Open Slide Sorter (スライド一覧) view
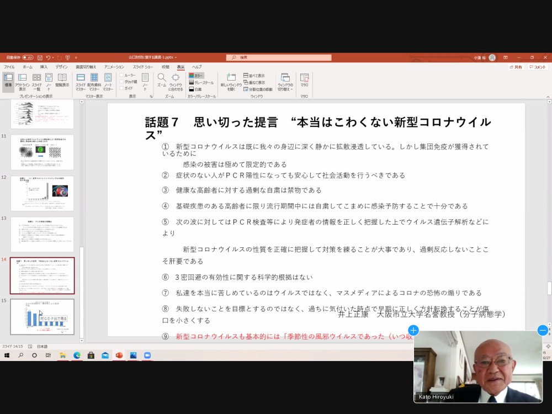552x414 pixels. 36,82
